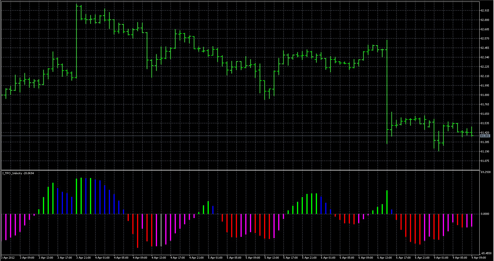Click the indicator zero level label 0.0000

pos(485,214)
